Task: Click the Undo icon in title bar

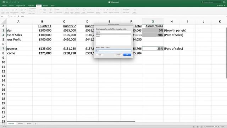Action: (10, 2)
